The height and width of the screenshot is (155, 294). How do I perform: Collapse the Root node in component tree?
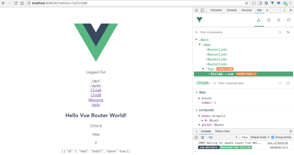point(196,40)
